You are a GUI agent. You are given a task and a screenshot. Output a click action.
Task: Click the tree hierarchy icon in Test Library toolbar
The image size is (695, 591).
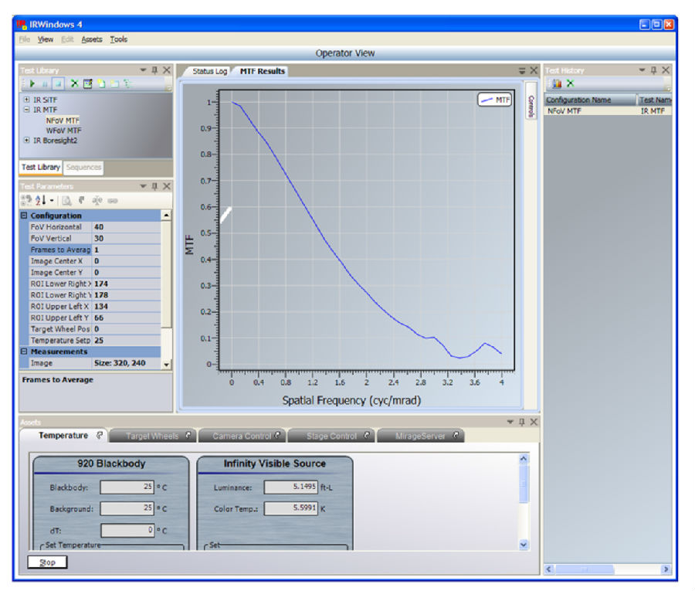pos(127,83)
